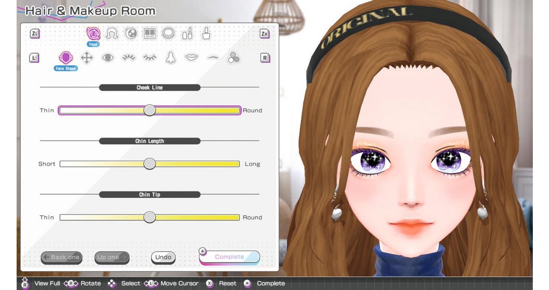Open the eye color category icon
This screenshot has width=549, height=290.
[x=131, y=34]
